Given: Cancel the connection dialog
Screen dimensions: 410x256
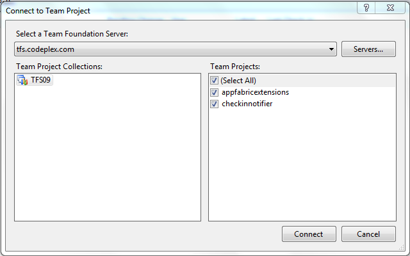Looking at the screenshot, I should [368, 234].
